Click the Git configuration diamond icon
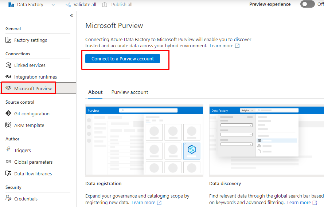Viewport: 324px width, 207px height. pos(8,114)
